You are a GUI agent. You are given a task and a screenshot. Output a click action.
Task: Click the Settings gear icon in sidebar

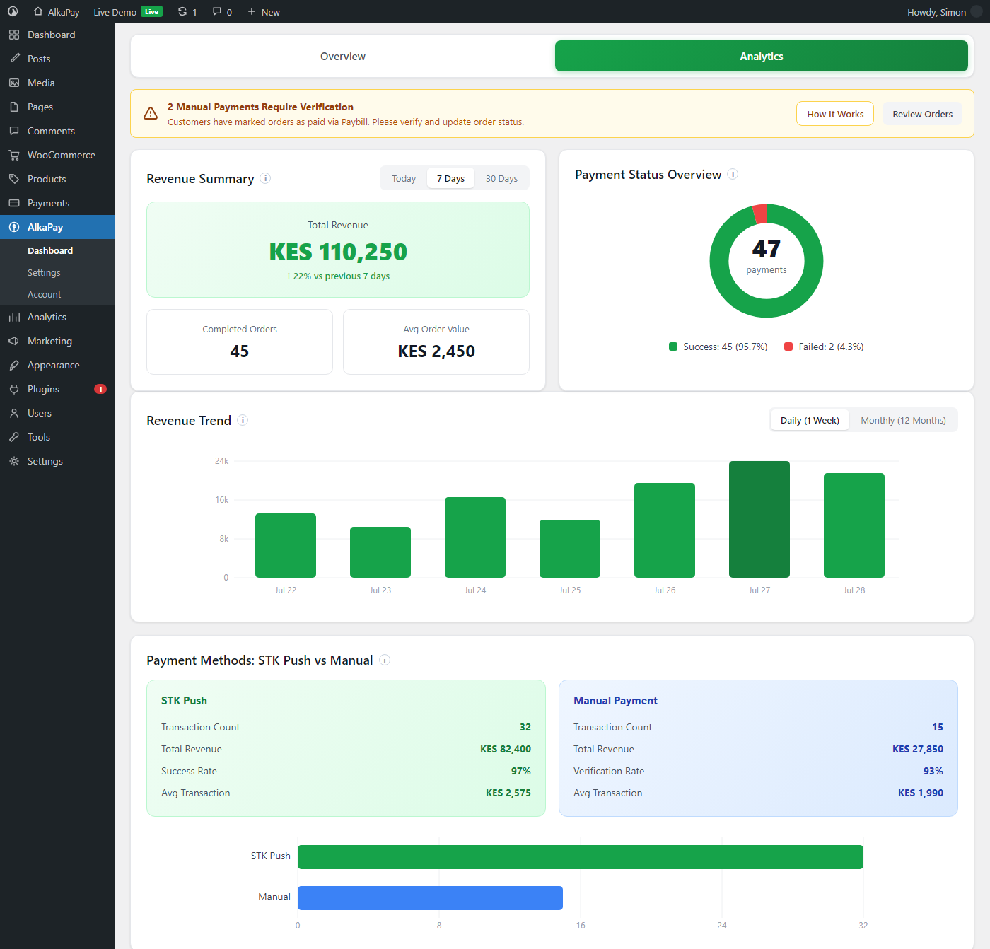[14, 461]
